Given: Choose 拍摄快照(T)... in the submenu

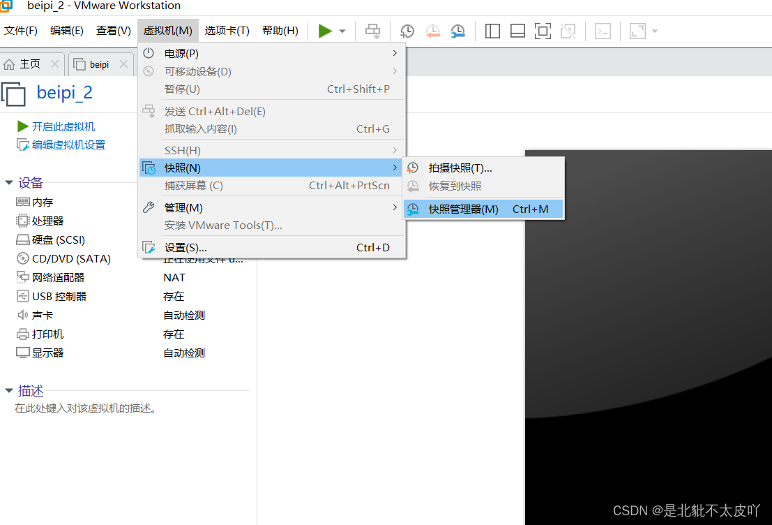Looking at the screenshot, I should (483, 168).
